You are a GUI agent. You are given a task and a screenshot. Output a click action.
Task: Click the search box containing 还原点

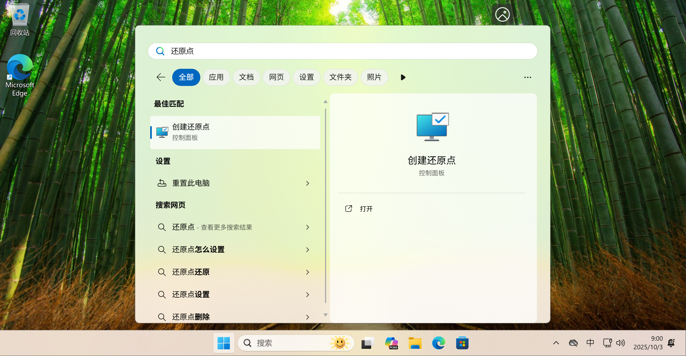click(x=342, y=51)
